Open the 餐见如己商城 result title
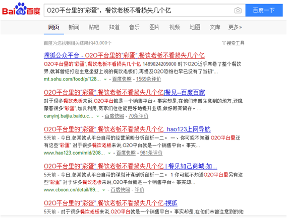287x218 pixels. click(x=130, y=166)
